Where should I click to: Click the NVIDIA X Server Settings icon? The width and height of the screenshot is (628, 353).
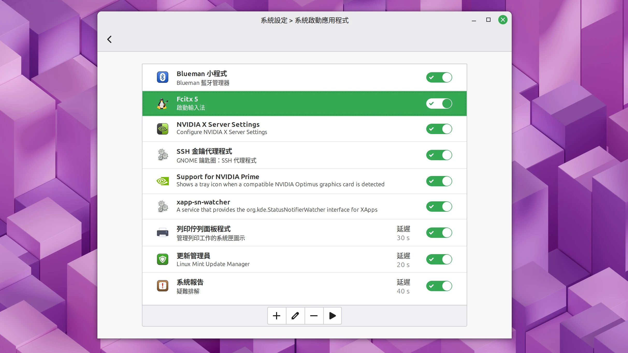pyautogui.click(x=162, y=129)
